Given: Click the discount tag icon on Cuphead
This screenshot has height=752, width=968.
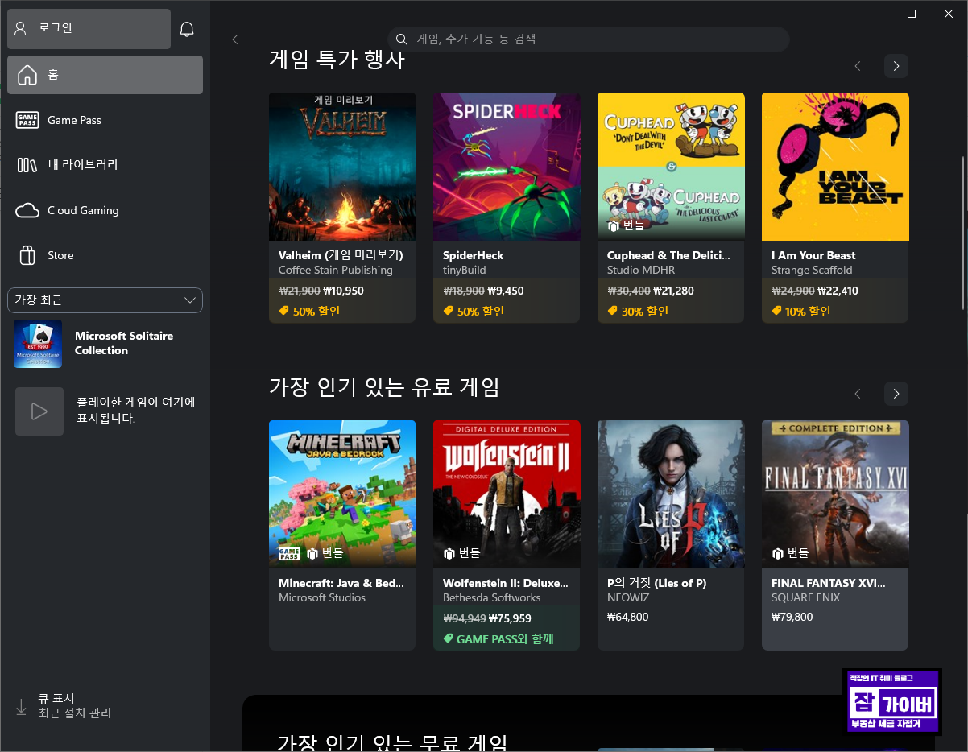Looking at the screenshot, I should 612,311.
